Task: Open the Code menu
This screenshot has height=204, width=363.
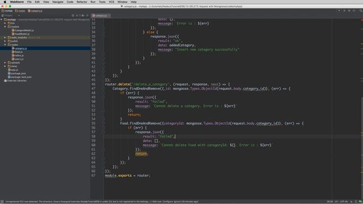Action: [x=70, y=2]
